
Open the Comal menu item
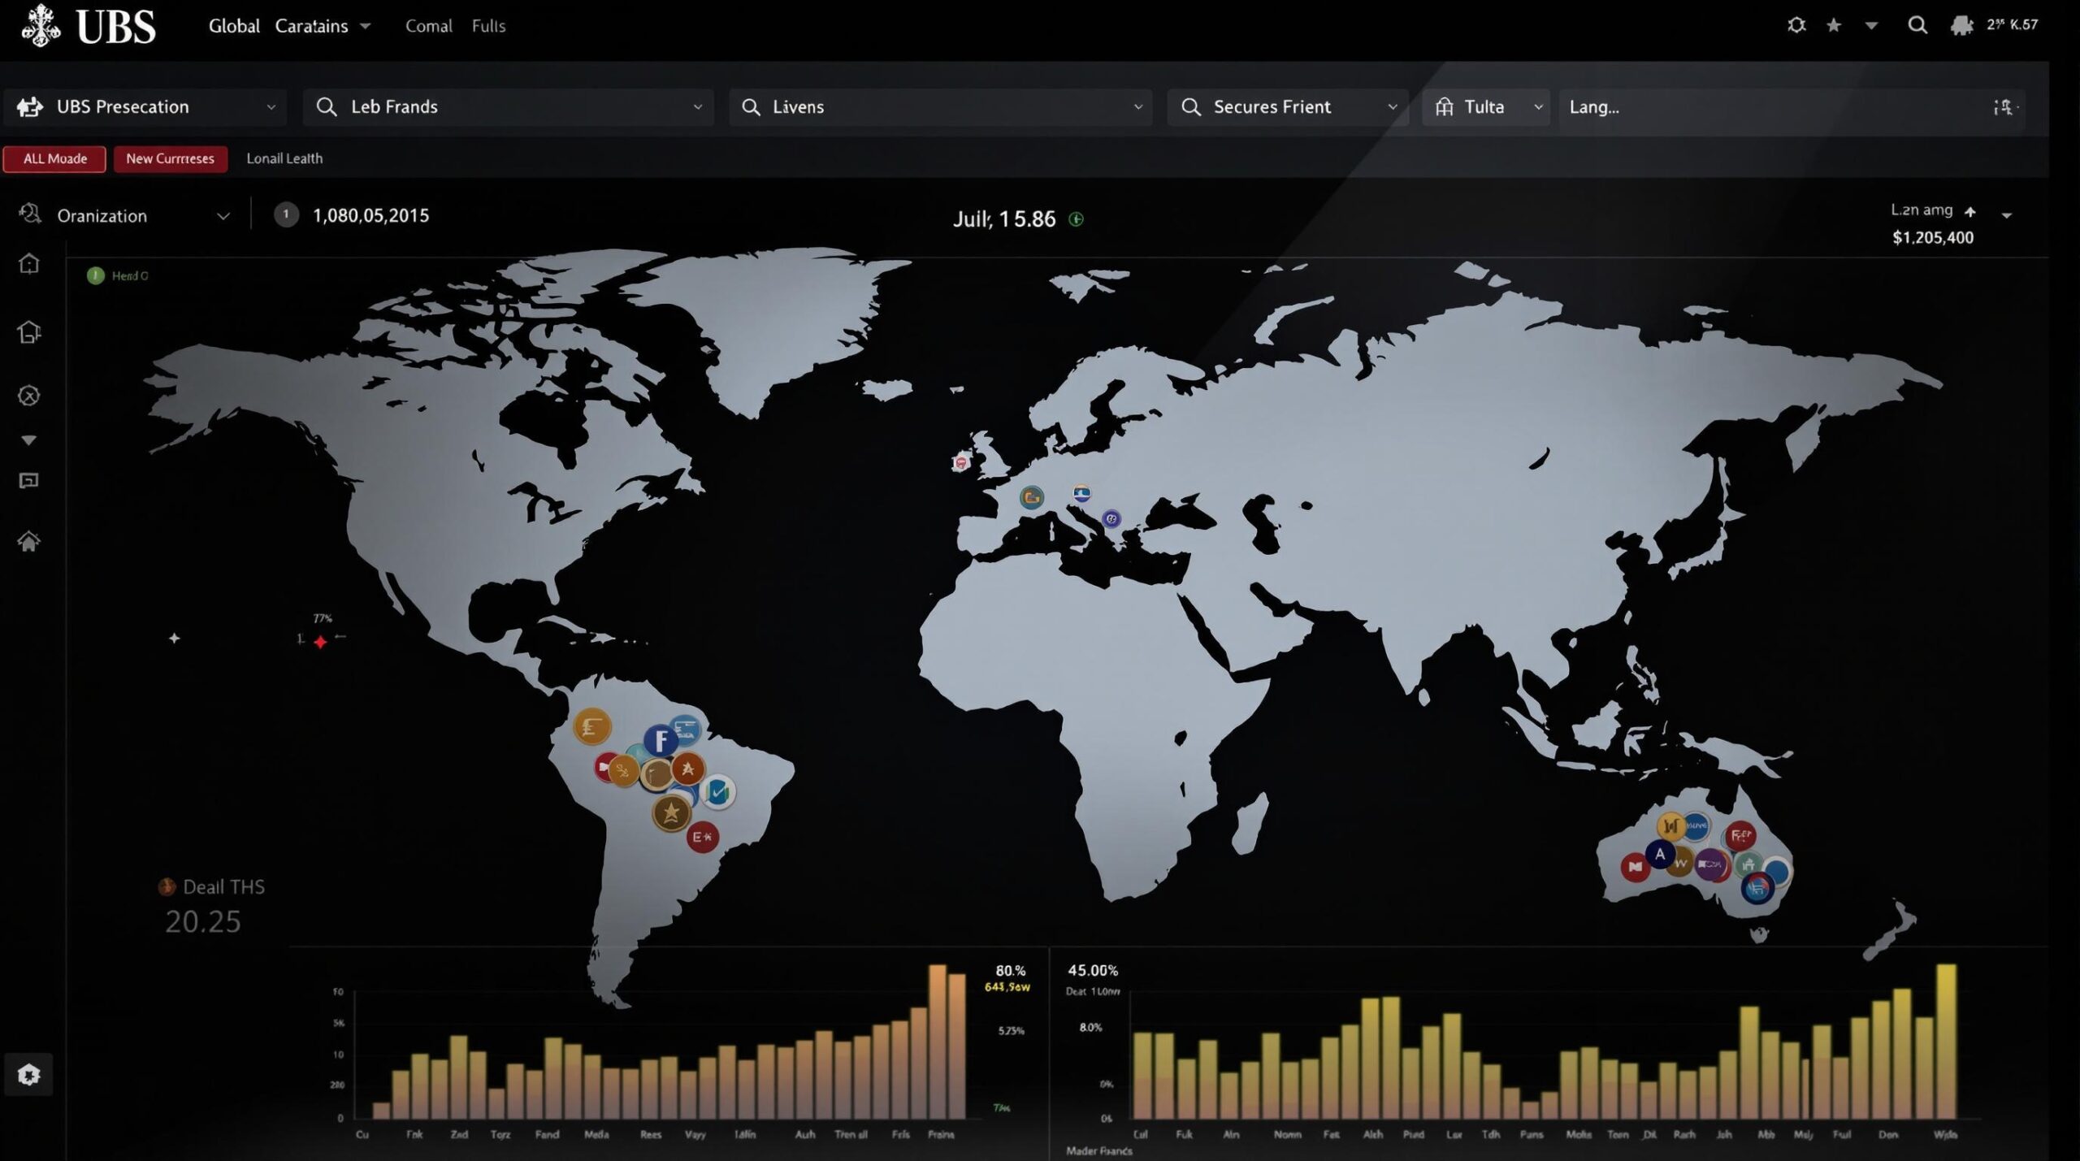[x=428, y=26]
